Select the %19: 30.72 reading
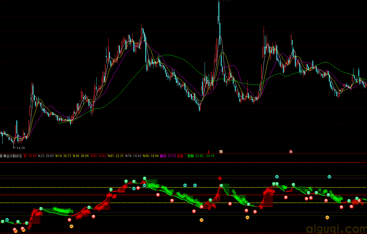Viewport: 367px width, 234px height. click(x=63, y=156)
